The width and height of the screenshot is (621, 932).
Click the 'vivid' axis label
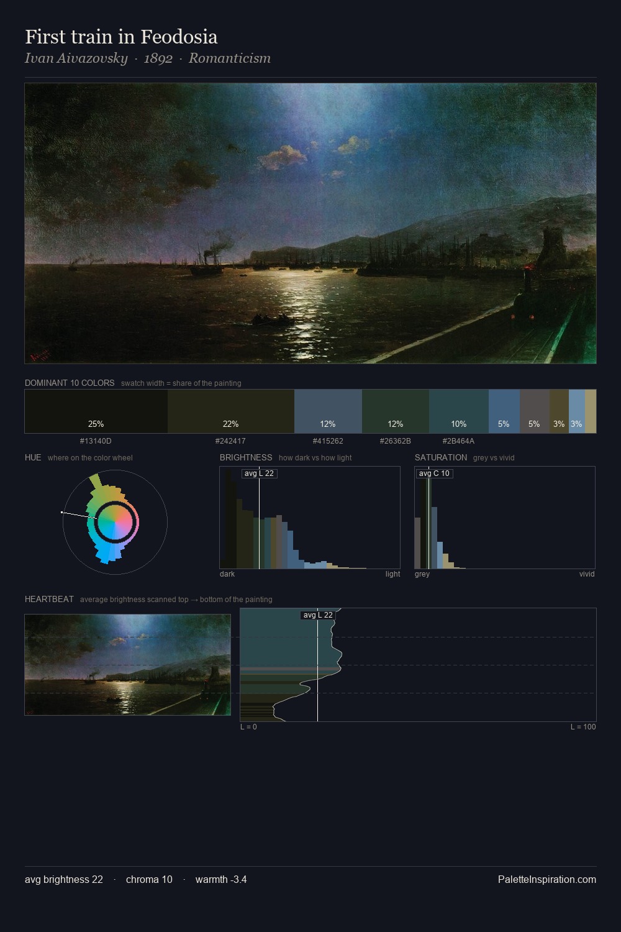point(587,574)
